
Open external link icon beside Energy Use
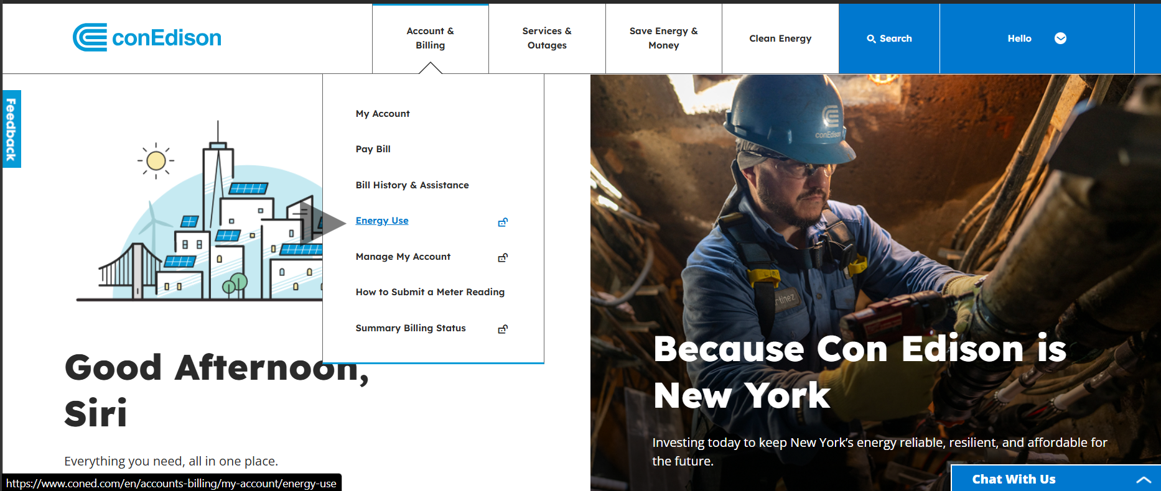[x=503, y=222]
